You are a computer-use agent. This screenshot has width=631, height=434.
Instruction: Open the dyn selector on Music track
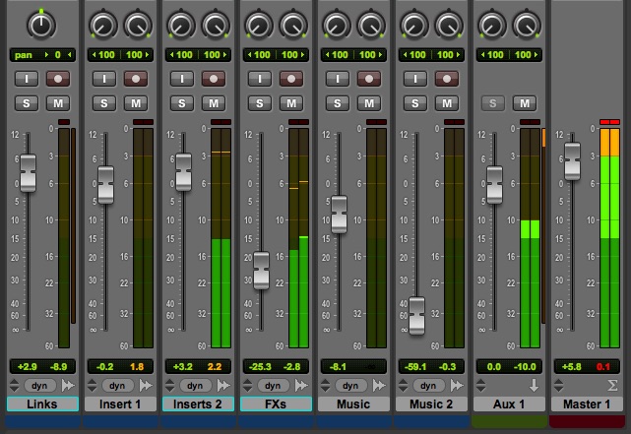(350, 386)
